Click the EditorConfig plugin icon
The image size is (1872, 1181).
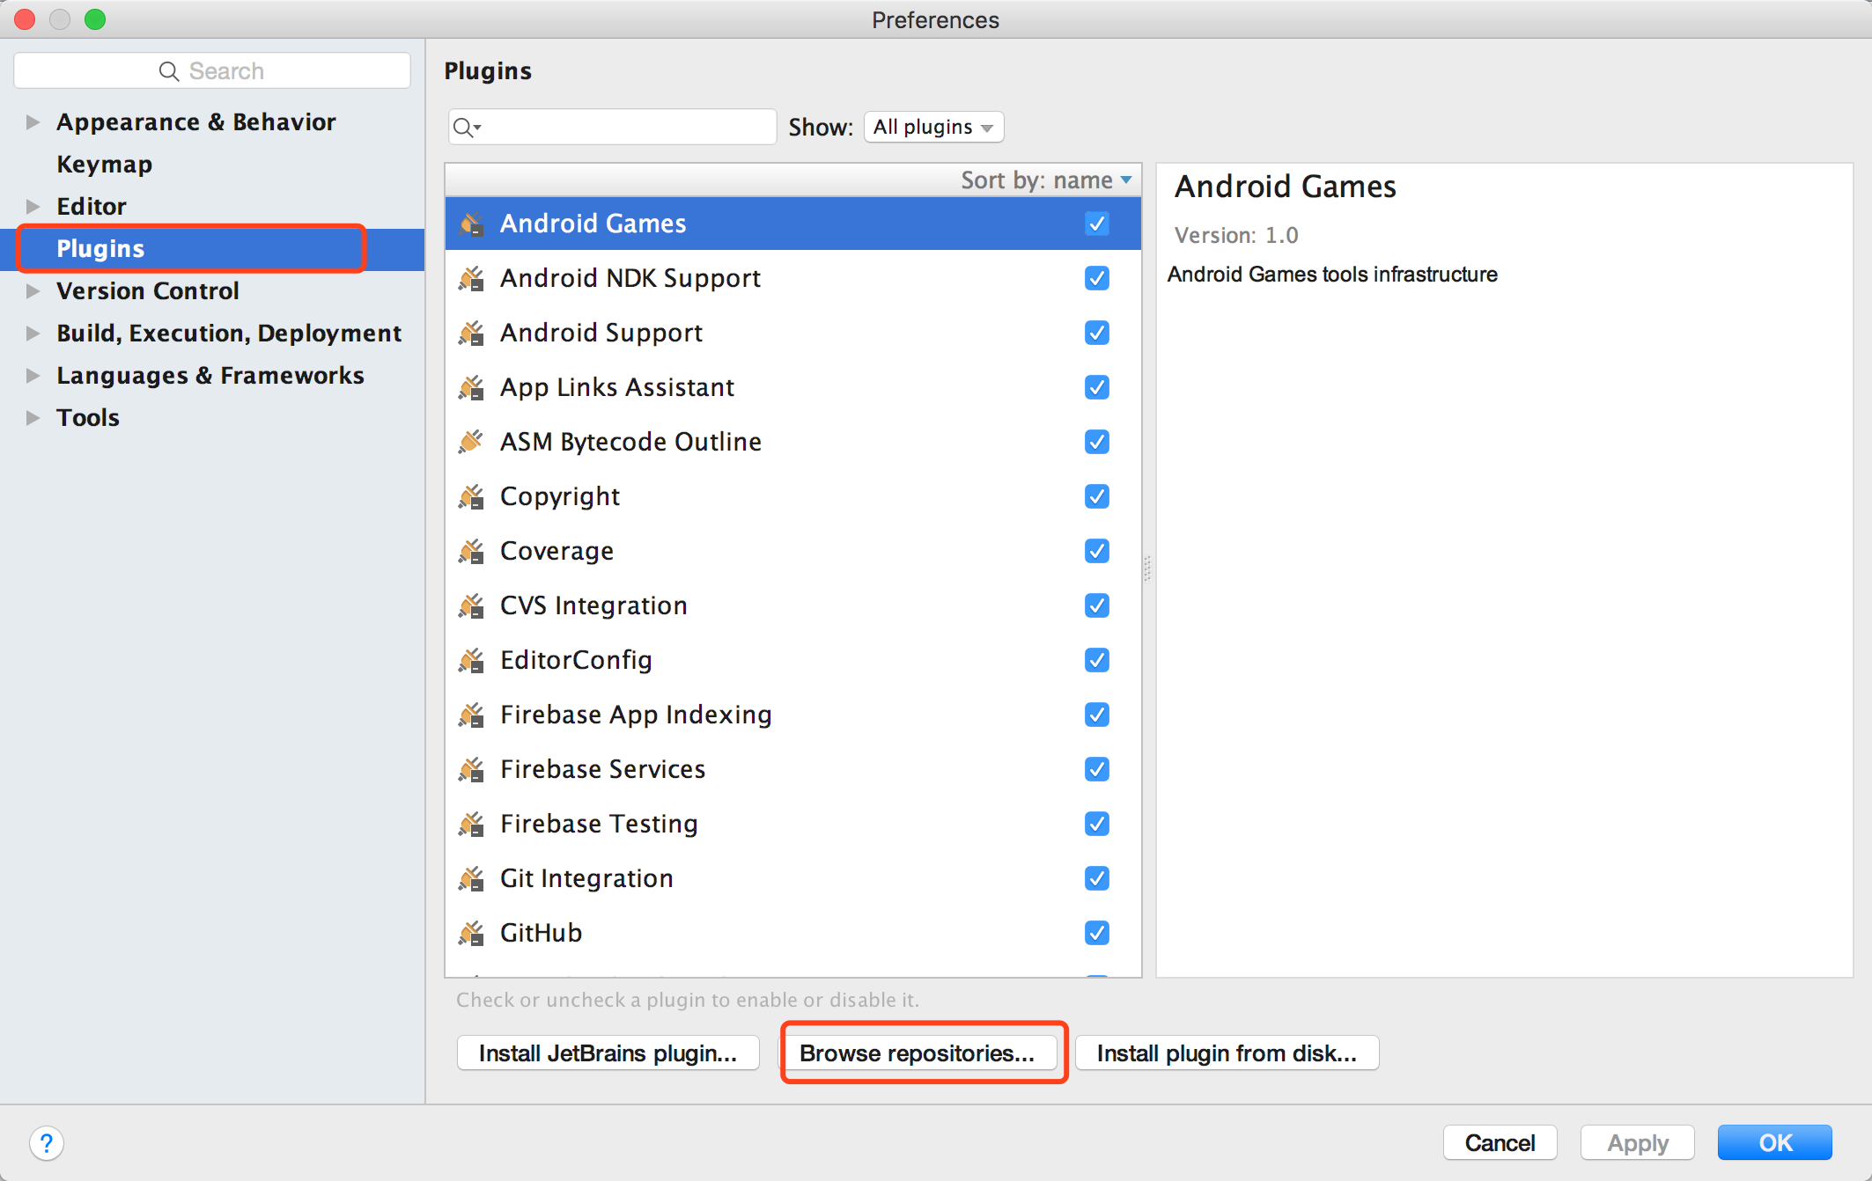click(475, 661)
